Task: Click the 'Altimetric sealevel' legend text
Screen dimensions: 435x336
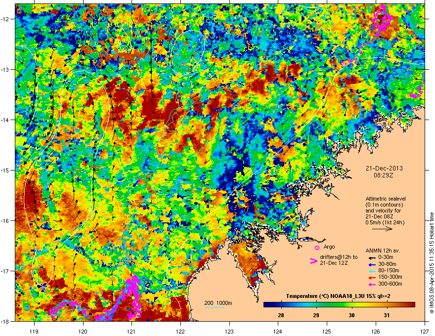Action: [386, 199]
